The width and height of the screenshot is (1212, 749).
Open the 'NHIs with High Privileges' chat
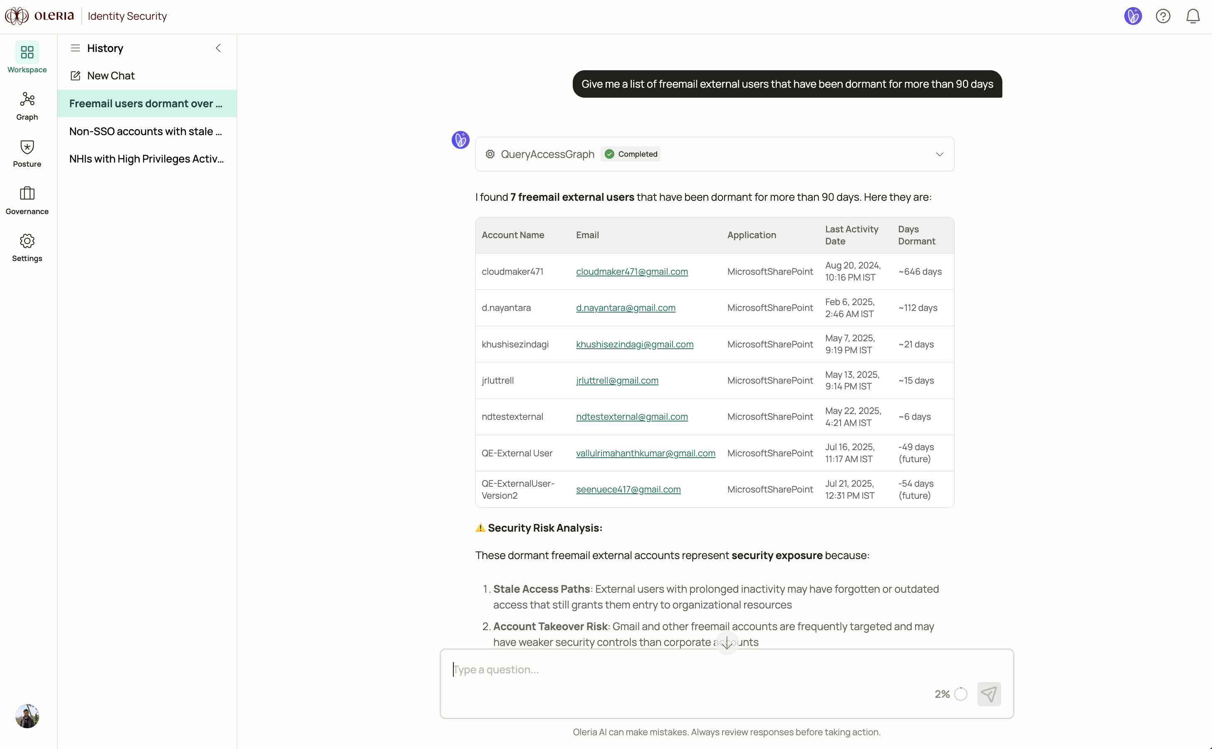pyautogui.click(x=147, y=158)
